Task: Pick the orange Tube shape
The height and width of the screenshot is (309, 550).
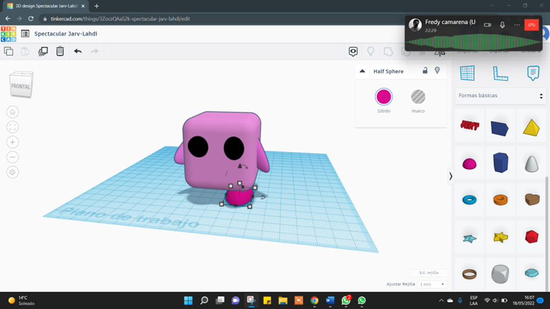Action: click(500, 200)
